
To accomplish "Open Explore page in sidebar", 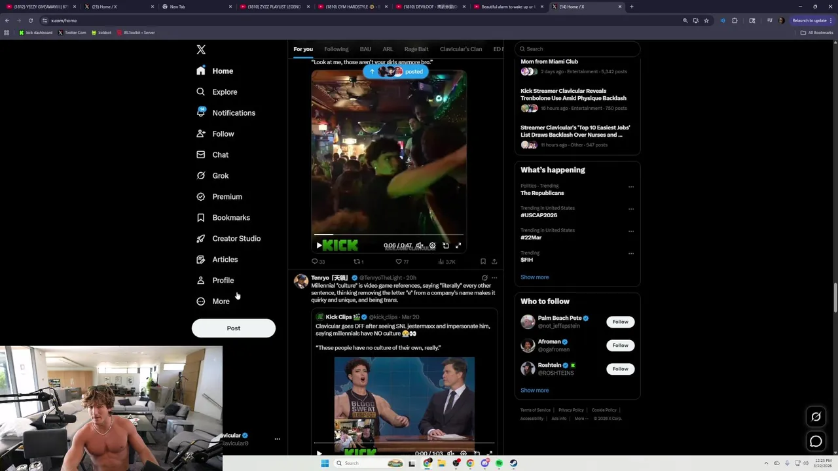I will (x=217, y=92).
